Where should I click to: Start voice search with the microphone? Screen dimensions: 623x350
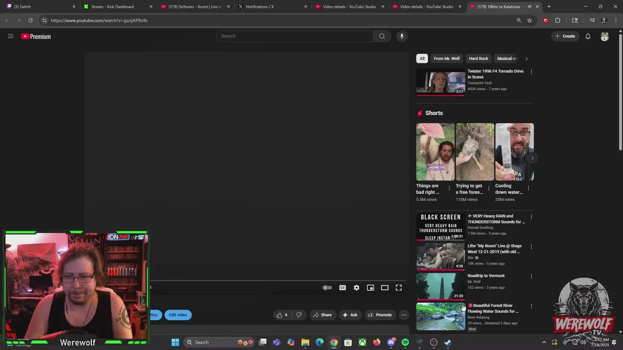click(x=402, y=36)
